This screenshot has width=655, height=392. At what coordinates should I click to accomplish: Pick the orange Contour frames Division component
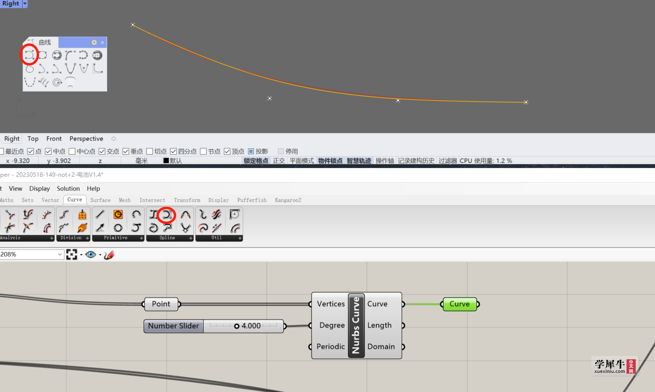83,228
